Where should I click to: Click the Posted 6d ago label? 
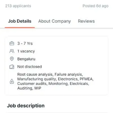95,6
